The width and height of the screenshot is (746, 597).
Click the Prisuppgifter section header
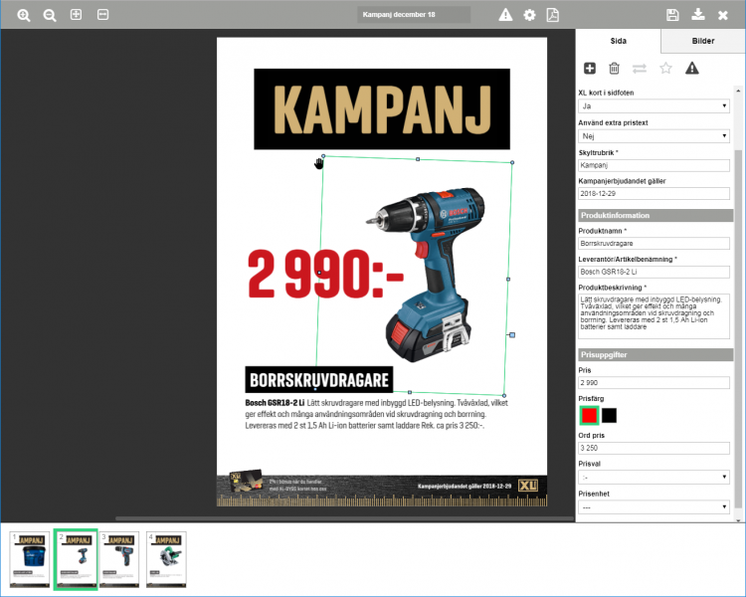click(x=655, y=354)
